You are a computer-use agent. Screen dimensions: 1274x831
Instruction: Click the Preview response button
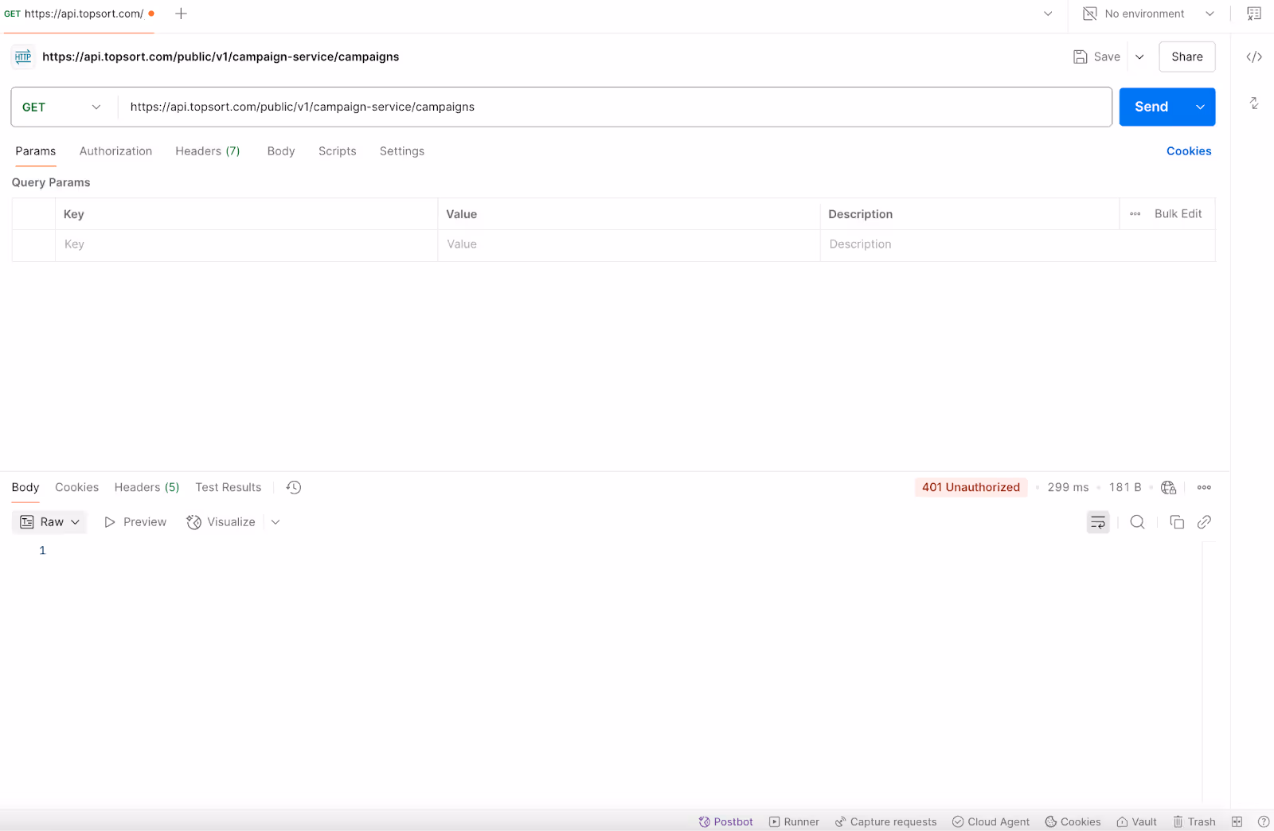click(135, 522)
